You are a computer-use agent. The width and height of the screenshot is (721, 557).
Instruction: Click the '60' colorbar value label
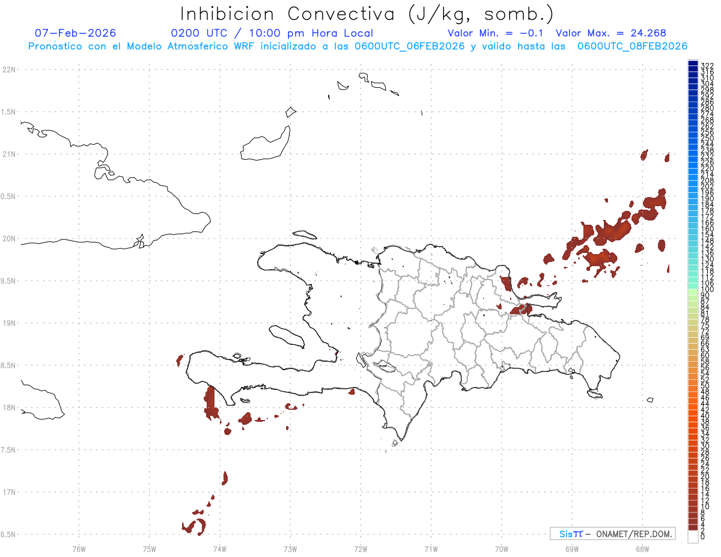pyautogui.click(x=705, y=355)
